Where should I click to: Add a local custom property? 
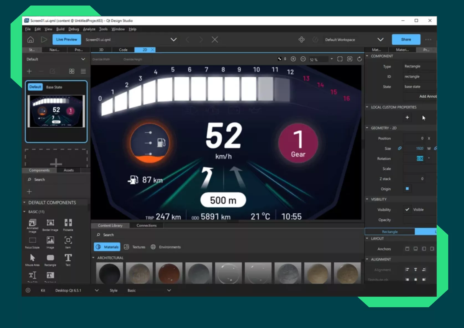tap(407, 117)
